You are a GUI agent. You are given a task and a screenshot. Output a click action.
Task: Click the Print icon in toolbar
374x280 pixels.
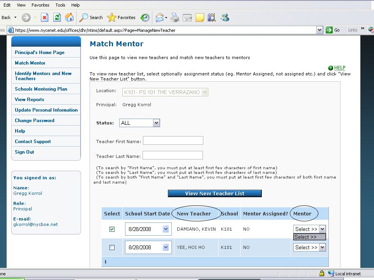pos(175,17)
